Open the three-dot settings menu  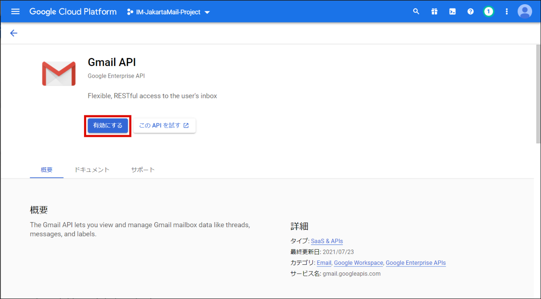click(507, 11)
